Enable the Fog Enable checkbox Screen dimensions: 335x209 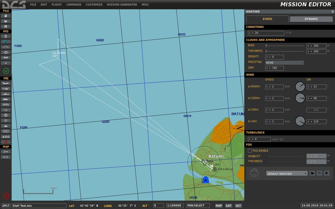coord(250,151)
